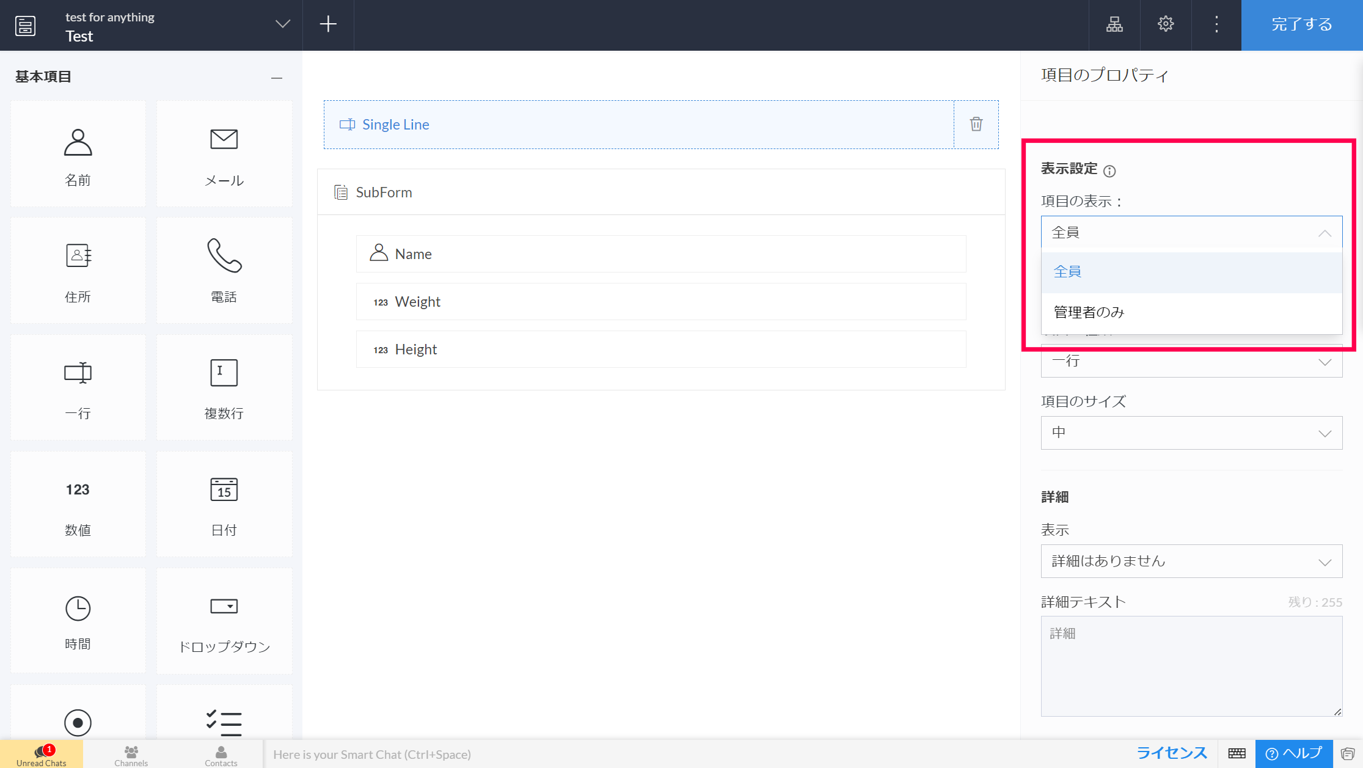
Task: Expand the test for anything form switcher
Action: [282, 24]
